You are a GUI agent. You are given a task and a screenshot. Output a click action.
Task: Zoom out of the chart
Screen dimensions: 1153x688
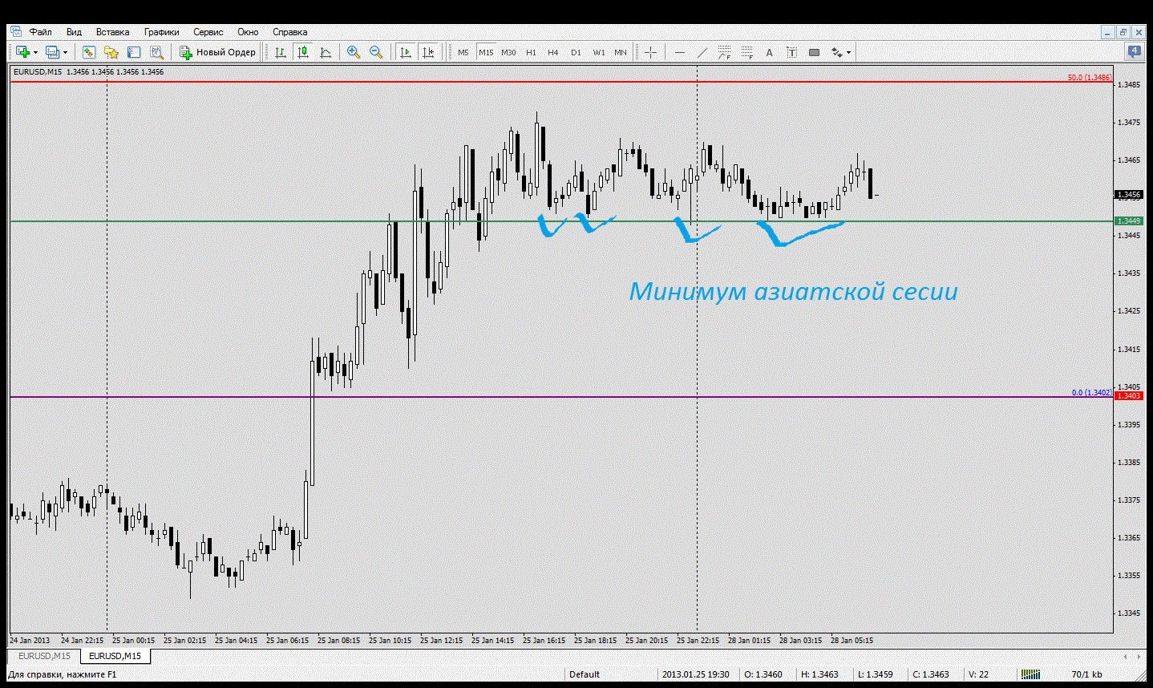pos(375,52)
